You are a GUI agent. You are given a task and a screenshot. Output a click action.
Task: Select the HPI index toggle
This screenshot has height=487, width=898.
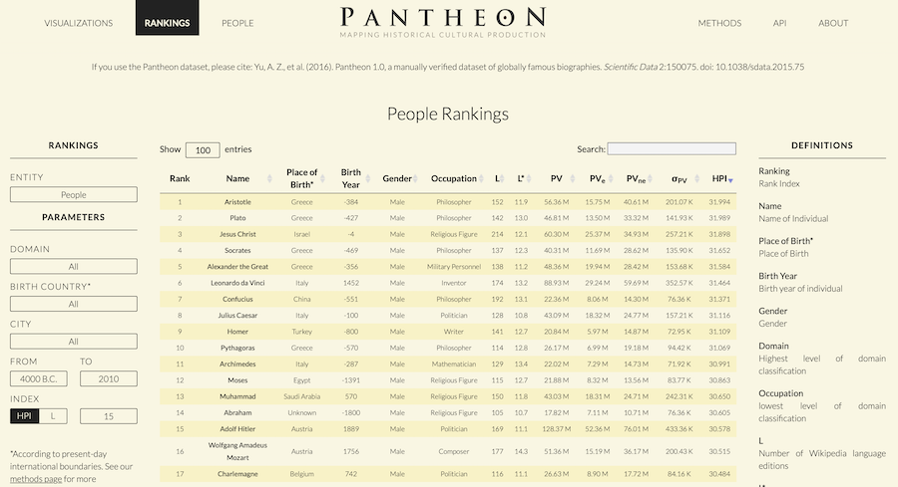point(24,416)
